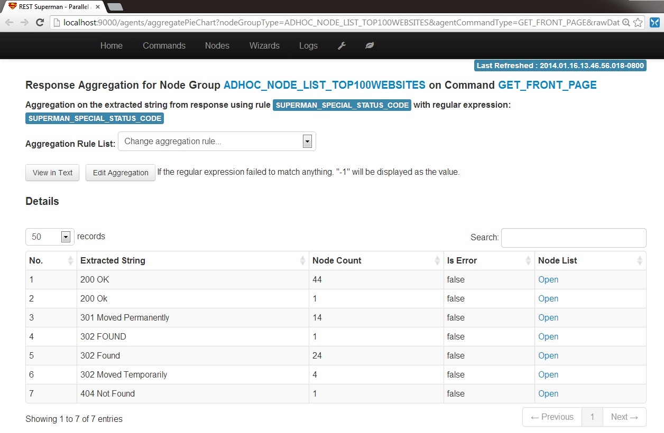Image resolution: width=664 pixels, height=433 pixels.
Task: Go to the Logs menu
Action: coord(308,45)
